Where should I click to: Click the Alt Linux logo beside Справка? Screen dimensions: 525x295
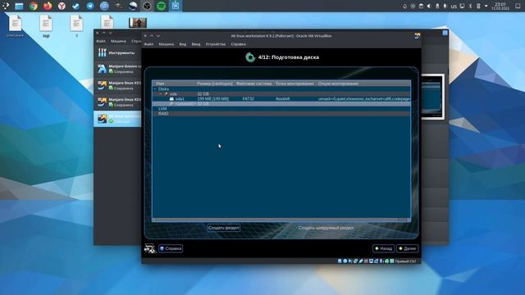pos(150,248)
